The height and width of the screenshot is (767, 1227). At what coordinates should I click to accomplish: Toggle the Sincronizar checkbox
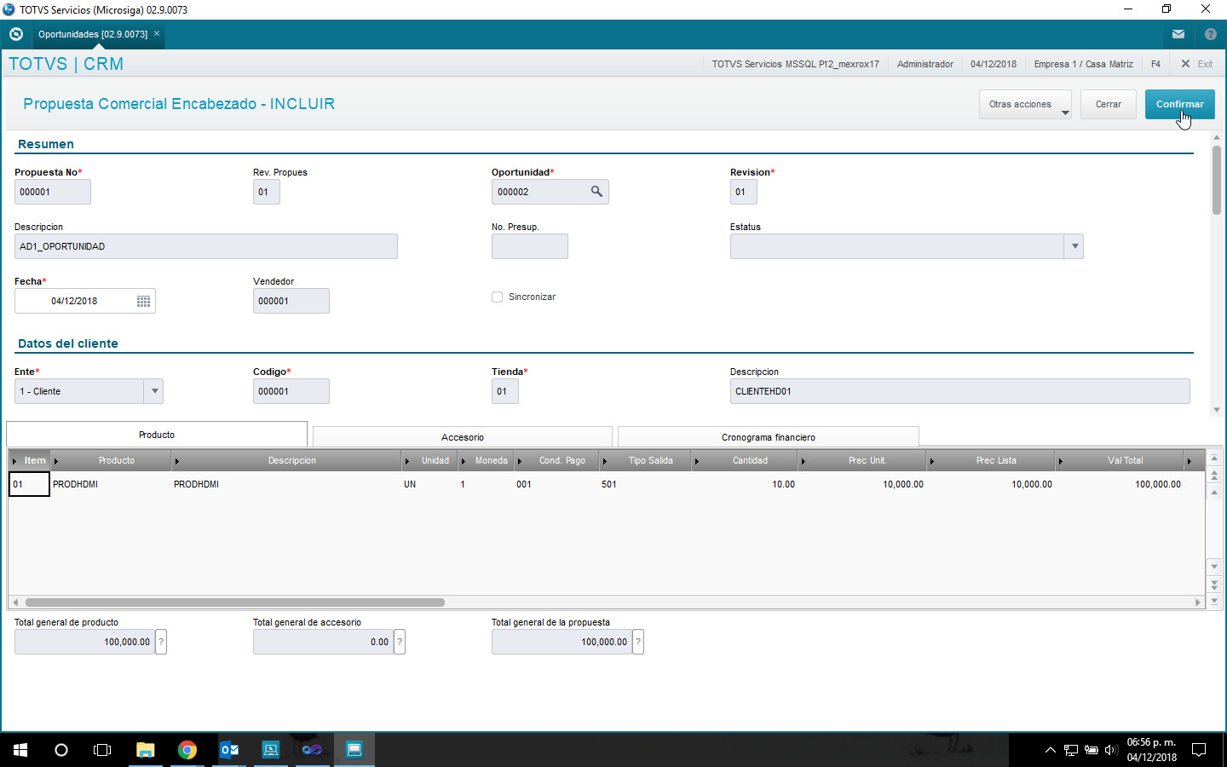click(497, 297)
